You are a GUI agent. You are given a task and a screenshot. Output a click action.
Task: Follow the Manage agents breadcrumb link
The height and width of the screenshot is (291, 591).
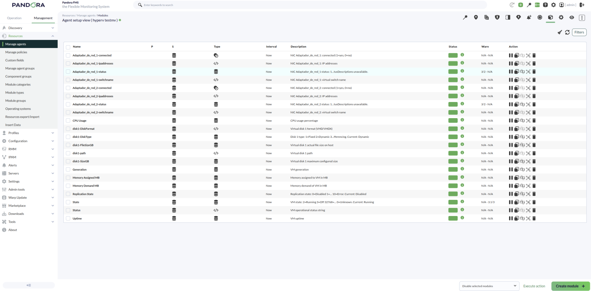86,15
